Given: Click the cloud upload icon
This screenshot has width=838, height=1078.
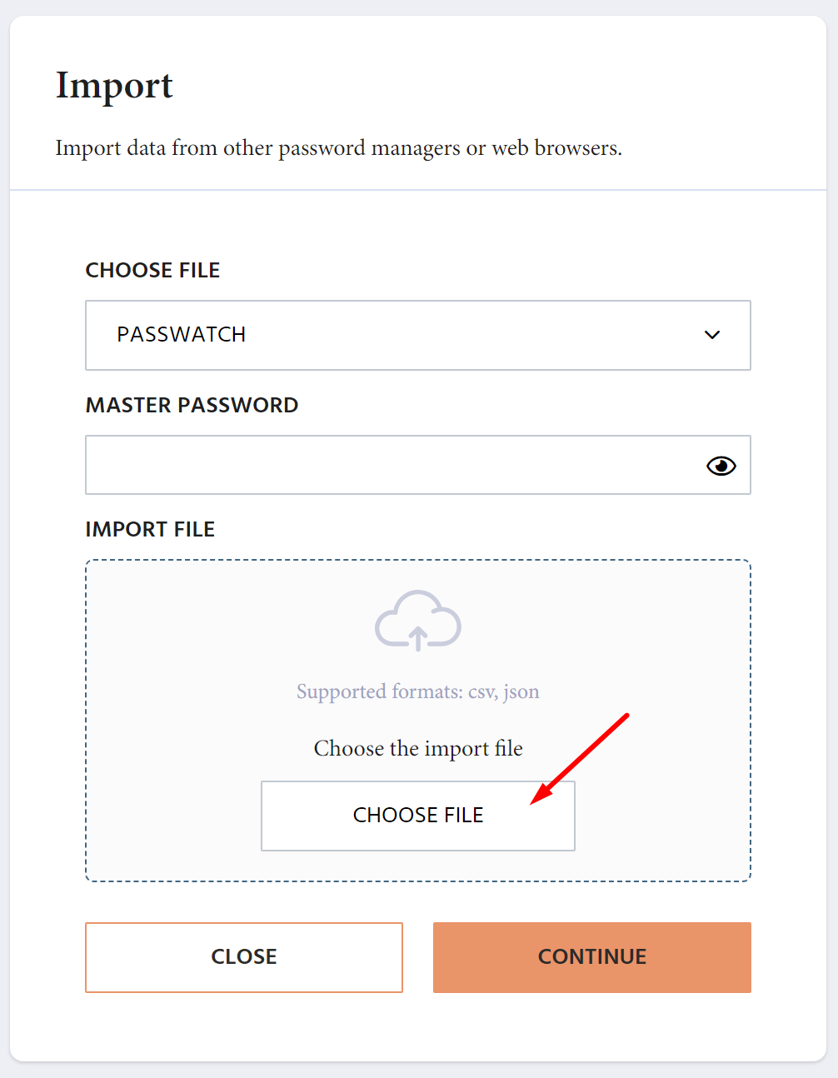Looking at the screenshot, I should [x=418, y=620].
